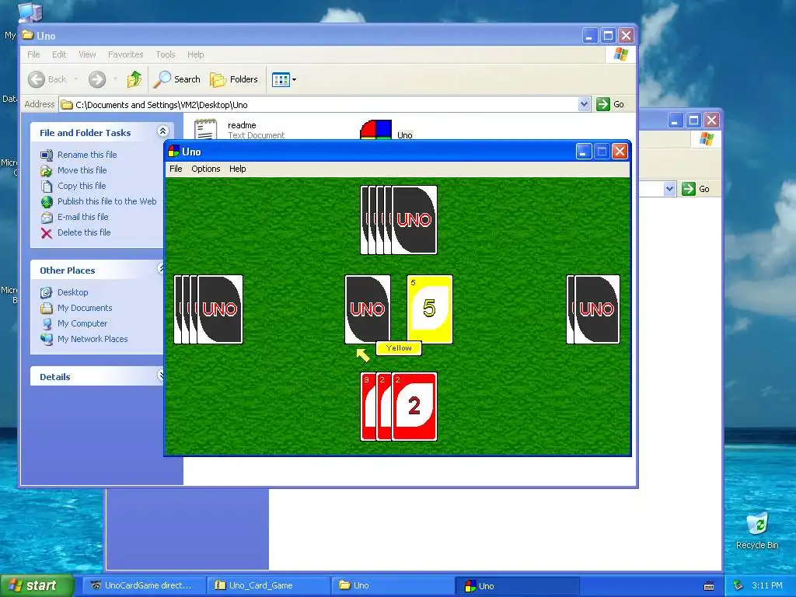796x597 pixels.
Task: Click Search in Explorer toolbar
Action: coord(176,79)
